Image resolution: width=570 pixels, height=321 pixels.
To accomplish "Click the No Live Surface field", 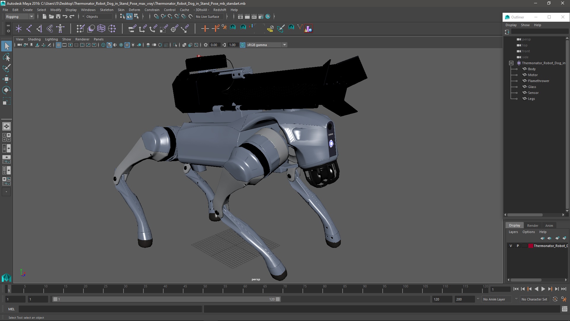I will point(209,17).
